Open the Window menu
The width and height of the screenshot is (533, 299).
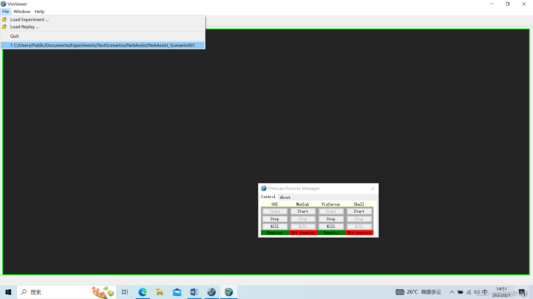pos(22,11)
